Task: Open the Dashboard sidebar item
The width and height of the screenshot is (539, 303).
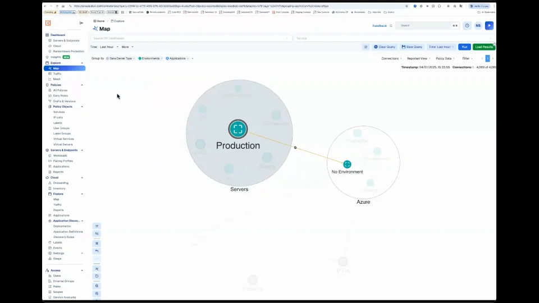Action: point(58,35)
